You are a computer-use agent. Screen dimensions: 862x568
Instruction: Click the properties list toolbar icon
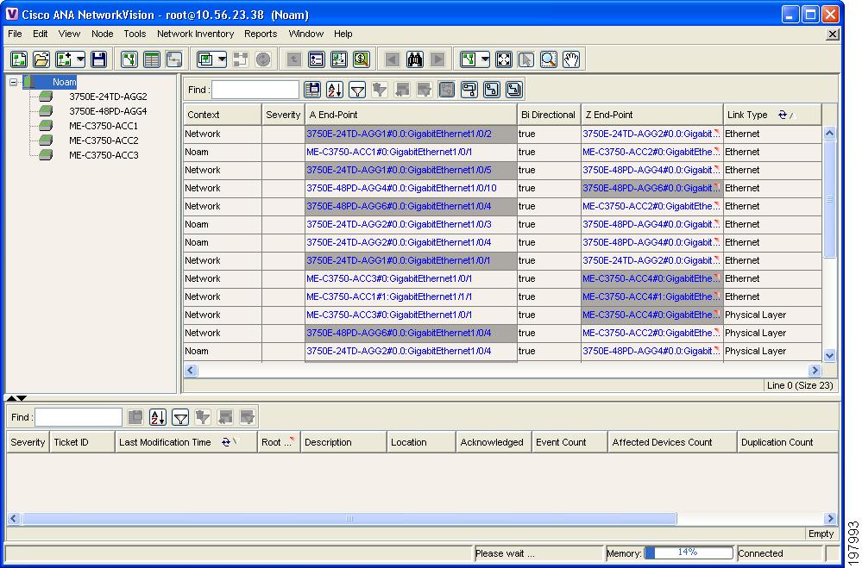(x=317, y=59)
